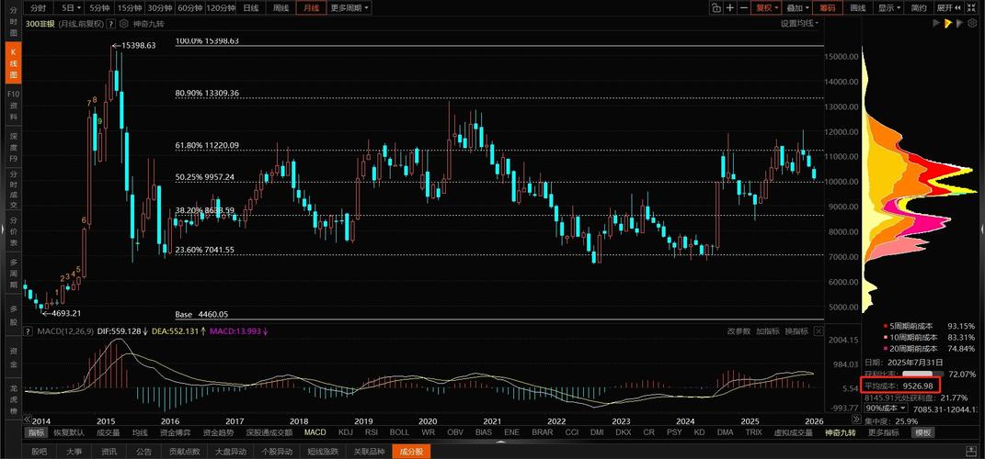Click 加指标 to add an indicator
The width and height of the screenshot is (985, 459).
click(x=767, y=331)
